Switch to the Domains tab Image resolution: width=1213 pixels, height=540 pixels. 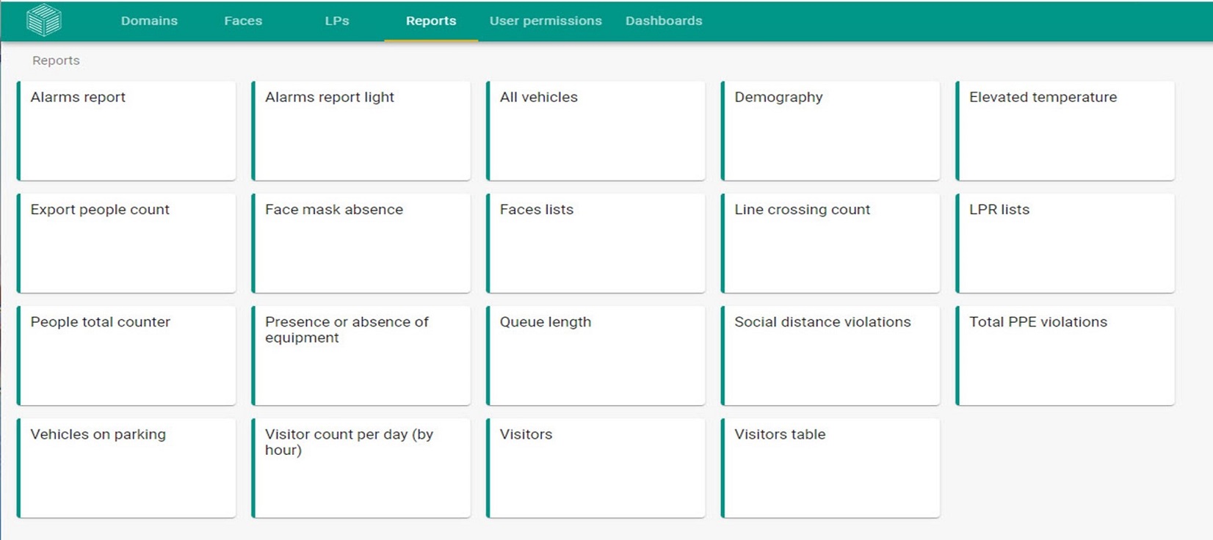coord(149,21)
